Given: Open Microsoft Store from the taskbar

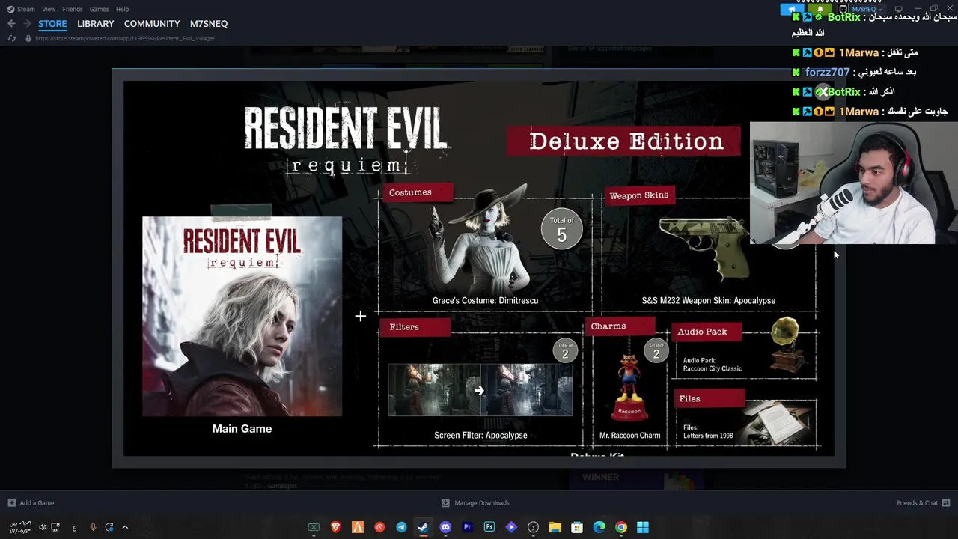Looking at the screenshot, I should 577,527.
